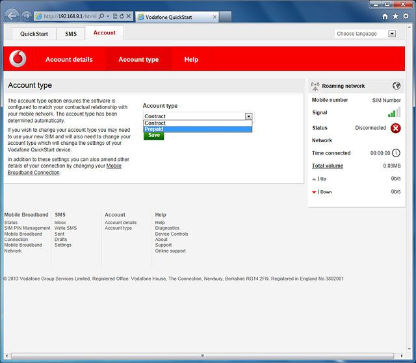Open address bar dropdown arrow

pos(108,16)
